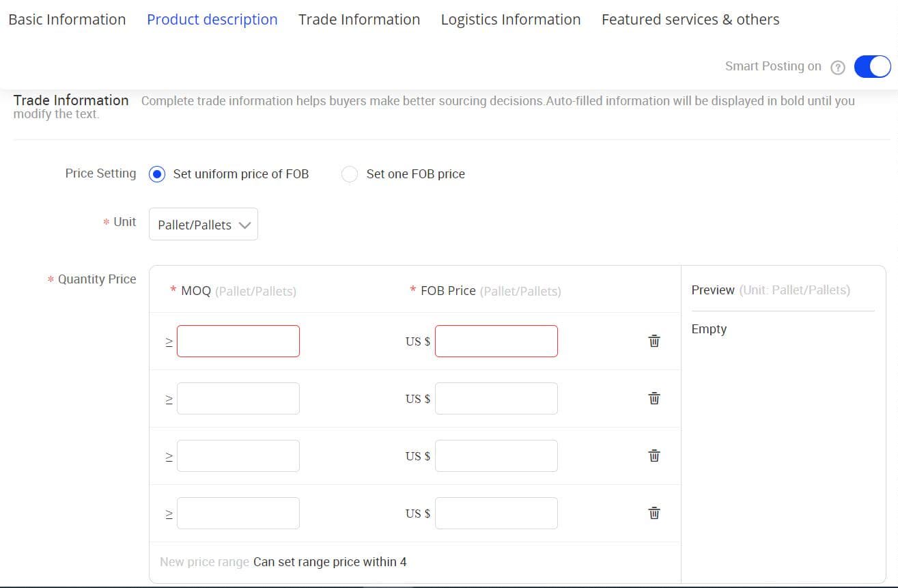Open Smart Posting help question icon
The height and width of the screenshot is (588, 898).
(838, 67)
